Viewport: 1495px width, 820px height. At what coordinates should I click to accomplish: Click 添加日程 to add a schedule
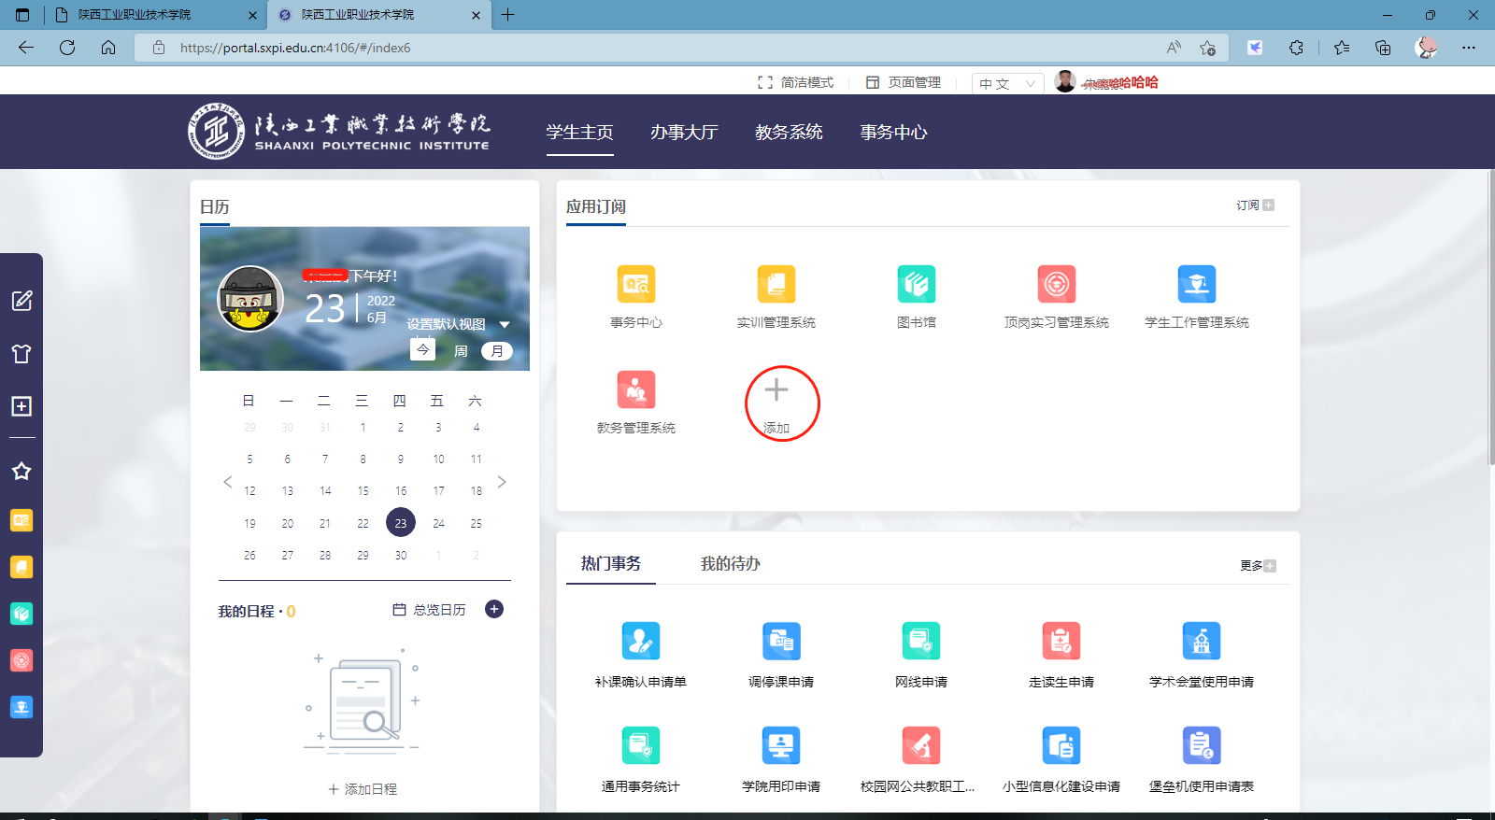363,789
